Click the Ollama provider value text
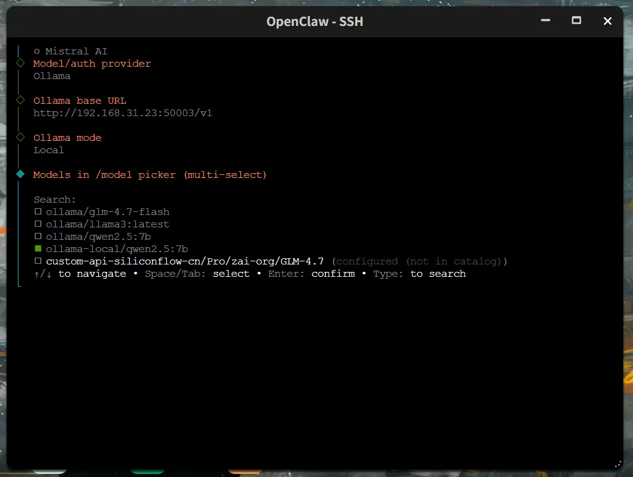The width and height of the screenshot is (633, 477). (x=52, y=76)
